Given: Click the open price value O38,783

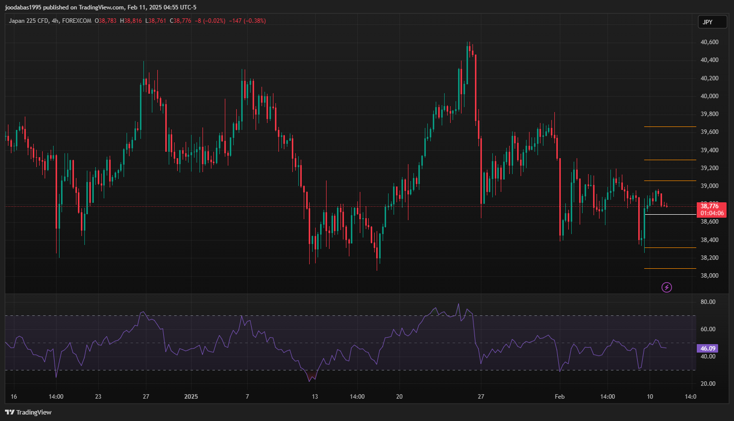Looking at the screenshot, I should point(106,21).
